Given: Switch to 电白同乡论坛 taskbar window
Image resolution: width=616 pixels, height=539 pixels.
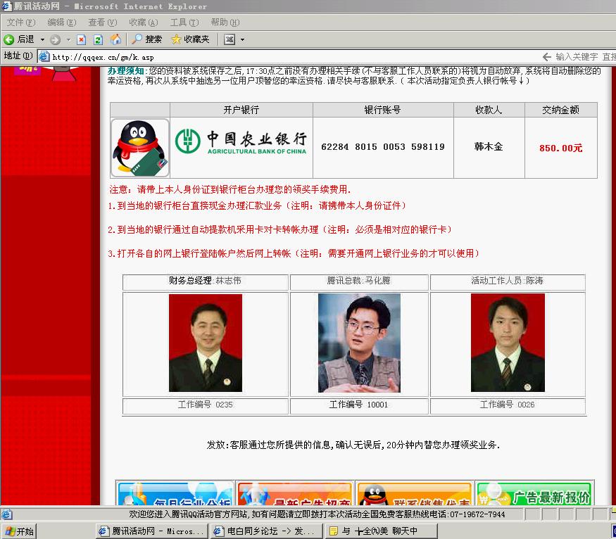Looking at the screenshot, I should click(x=267, y=531).
